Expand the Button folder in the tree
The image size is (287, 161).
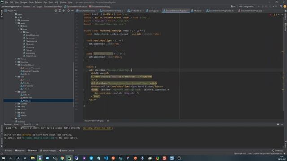coord(16,59)
